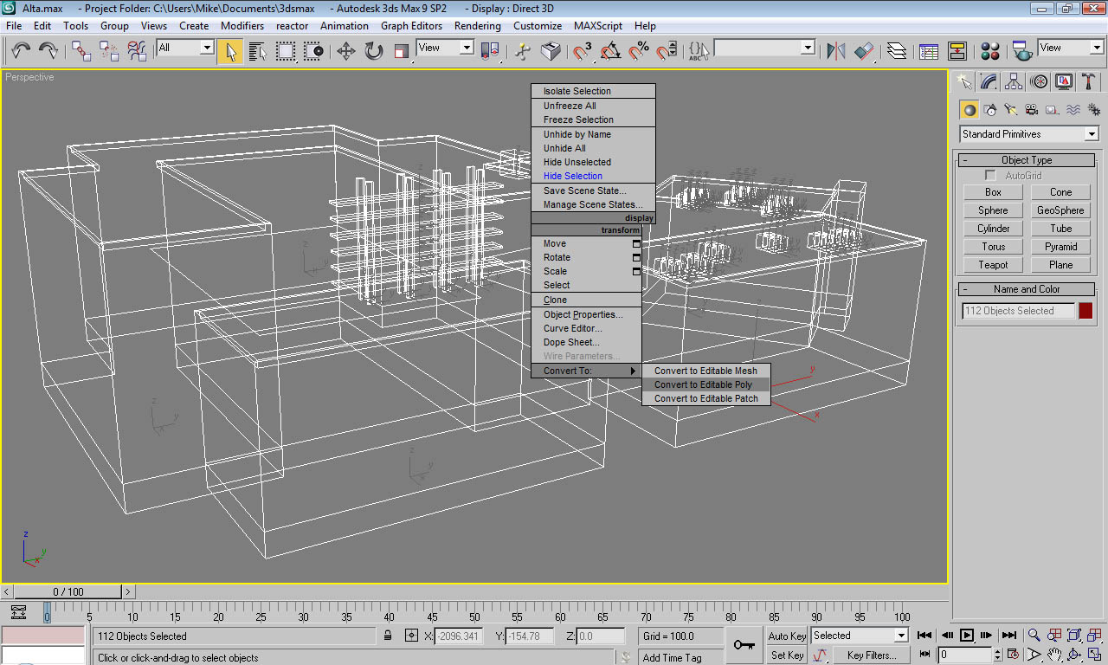This screenshot has width=1108, height=665.
Task: Click the dark red object color swatch
Action: coord(1085,311)
